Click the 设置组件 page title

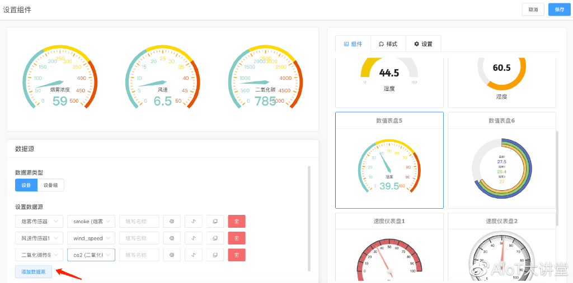pyautogui.click(x=17, y=10)
